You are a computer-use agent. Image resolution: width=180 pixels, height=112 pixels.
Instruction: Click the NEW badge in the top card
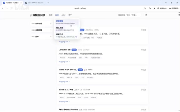82,30
